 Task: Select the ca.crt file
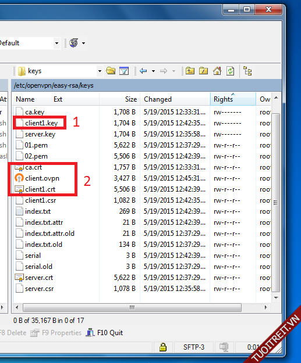point(34,167)
